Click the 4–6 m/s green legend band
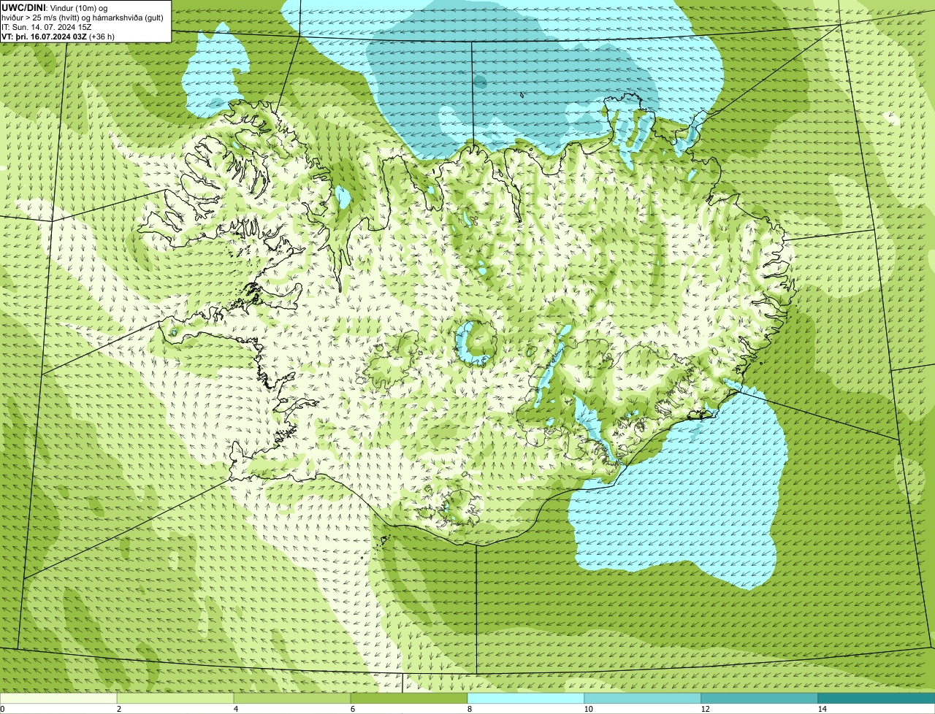Viewport: 935px width, 714px height. 292,698
